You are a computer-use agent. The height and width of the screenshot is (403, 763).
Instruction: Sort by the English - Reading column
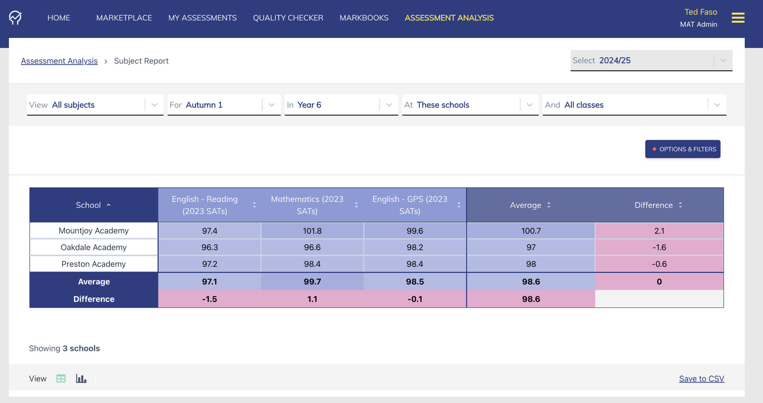pos(254,205)
